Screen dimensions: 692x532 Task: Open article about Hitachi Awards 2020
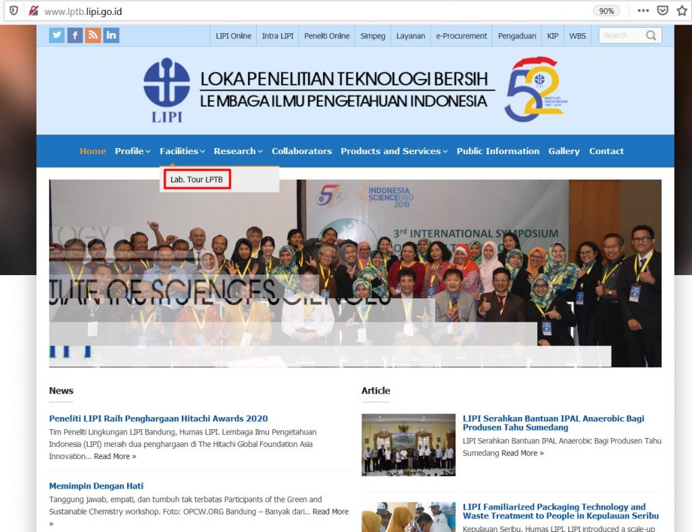pos(158,418)
